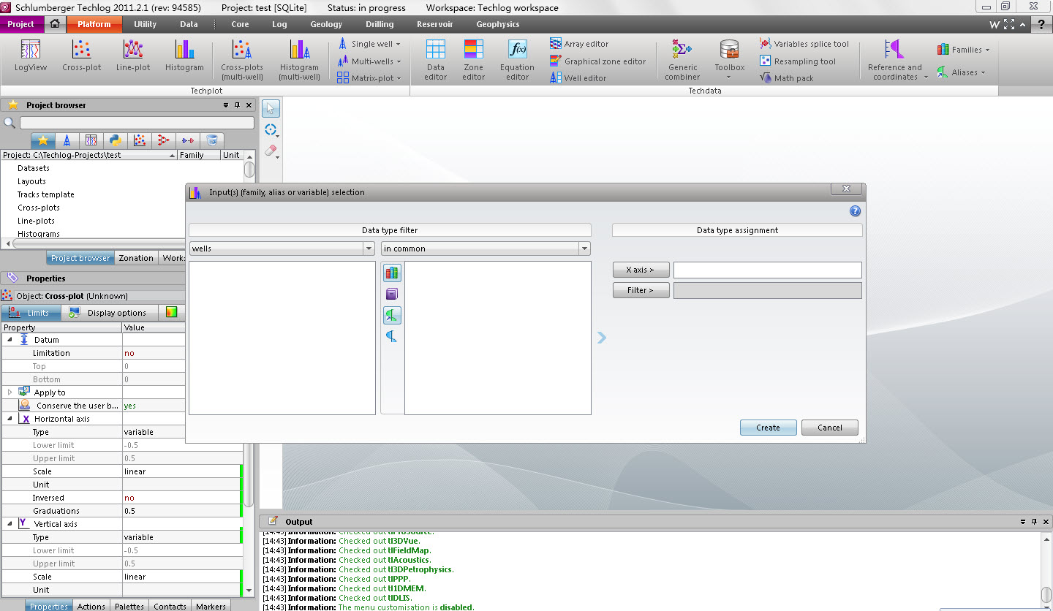
Task: Open Cross-plots (multi-well) tool
Action: point(242,59)
